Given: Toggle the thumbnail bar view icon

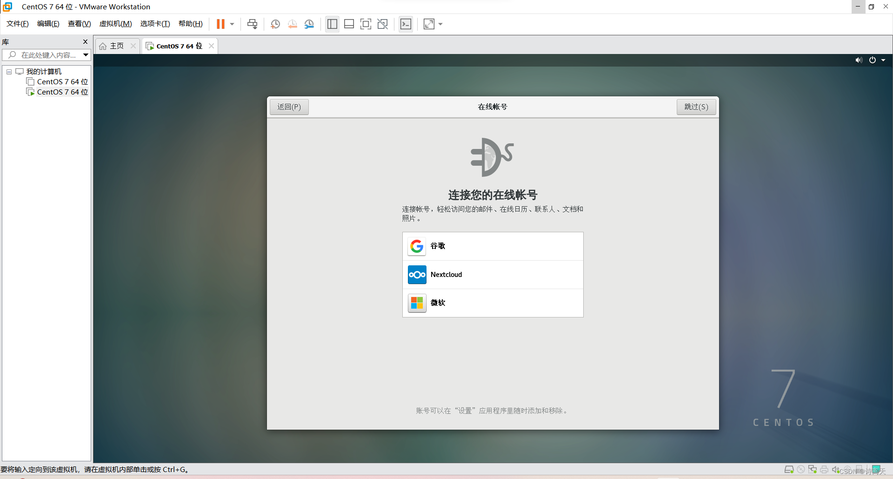Looking at the screenshot, I should coord(349,24).
